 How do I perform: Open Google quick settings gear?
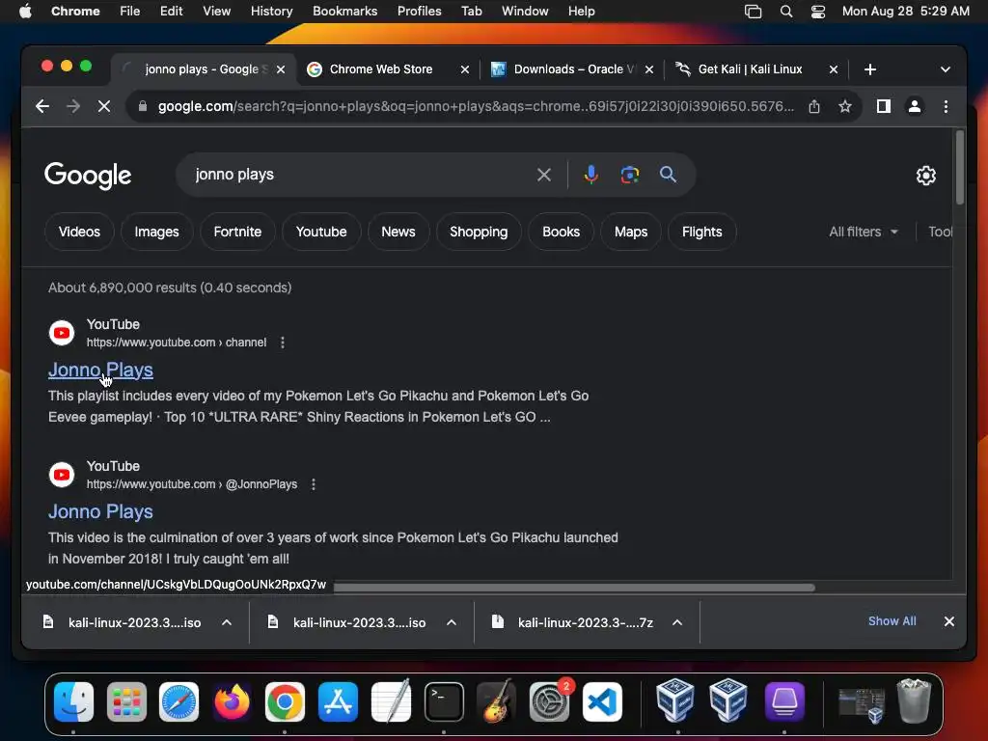[925, 176]
